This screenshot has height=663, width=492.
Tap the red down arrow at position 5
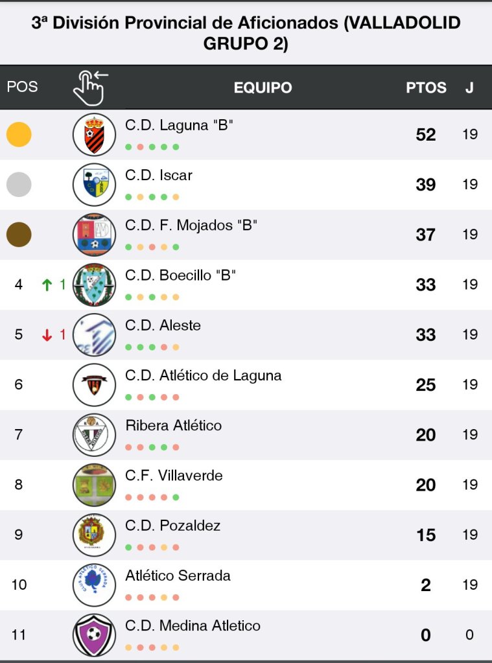pos(47,334)
